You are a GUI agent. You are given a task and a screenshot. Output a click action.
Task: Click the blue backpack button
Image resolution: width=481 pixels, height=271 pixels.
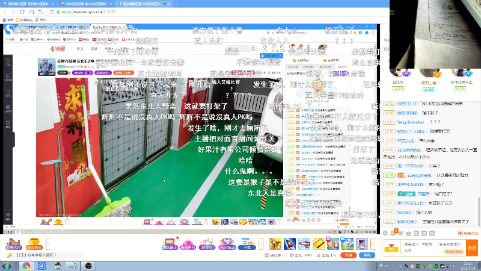(367, 255)
